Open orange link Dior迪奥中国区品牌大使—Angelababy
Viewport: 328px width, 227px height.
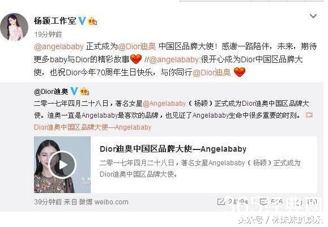click(92, 127)
